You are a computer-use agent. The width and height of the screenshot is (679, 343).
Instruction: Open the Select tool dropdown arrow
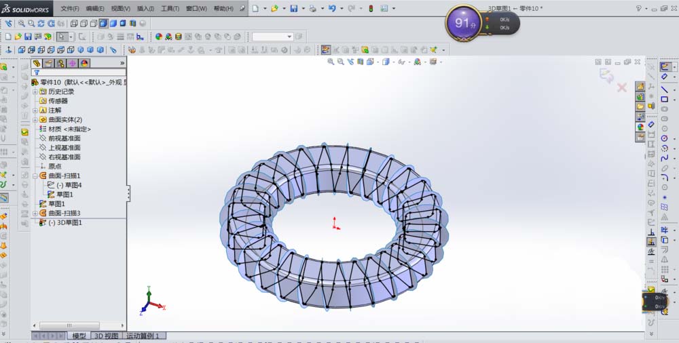[71, 37]
